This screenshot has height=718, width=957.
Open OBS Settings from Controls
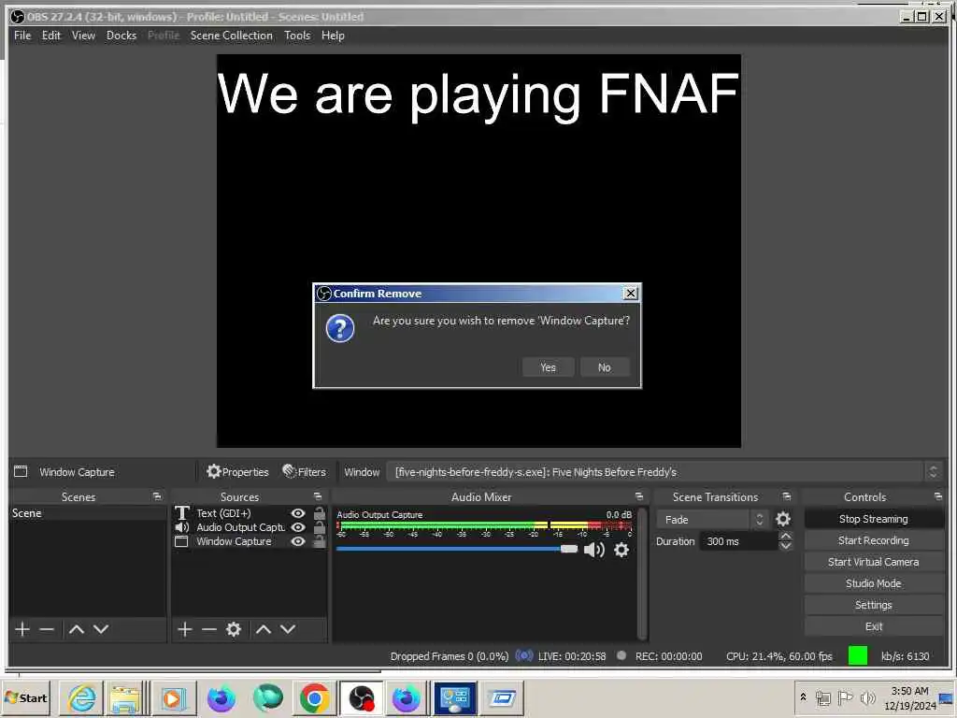pyautogui.click(x=874, y=605)
